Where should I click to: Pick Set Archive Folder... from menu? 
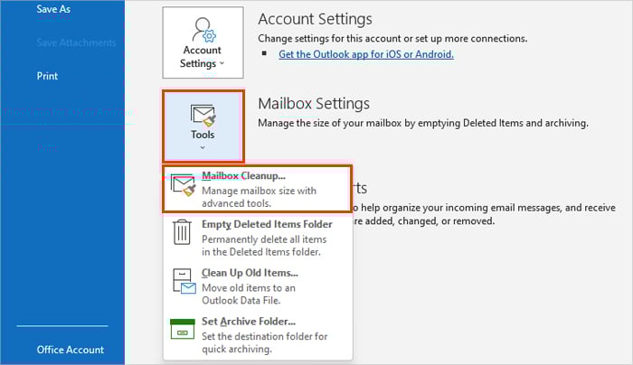tap(248, 322)
